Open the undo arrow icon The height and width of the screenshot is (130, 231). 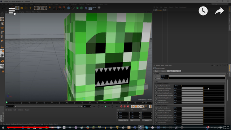coord(3,8)
